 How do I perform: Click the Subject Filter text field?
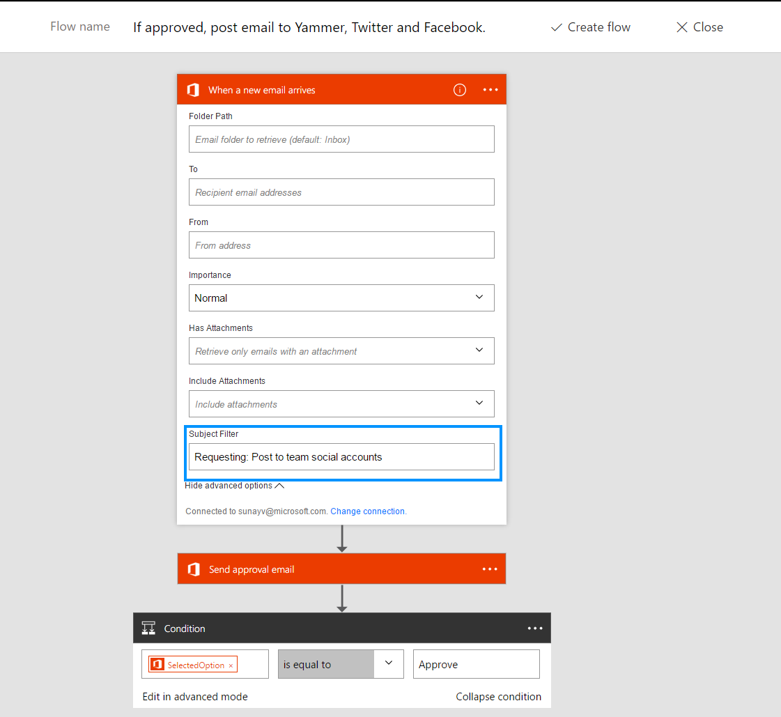(x=341, y=457)
